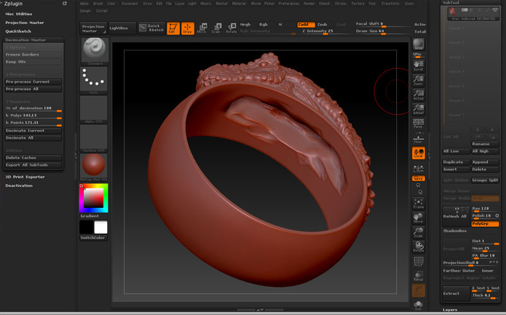
Task: Click the Frame mesh icon
Action: tap(418, 203)
